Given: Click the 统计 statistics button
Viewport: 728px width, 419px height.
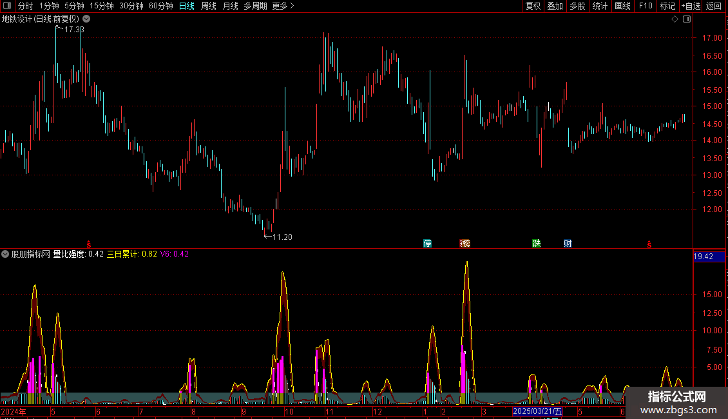Looking at the screenshot, I should 600,6.
